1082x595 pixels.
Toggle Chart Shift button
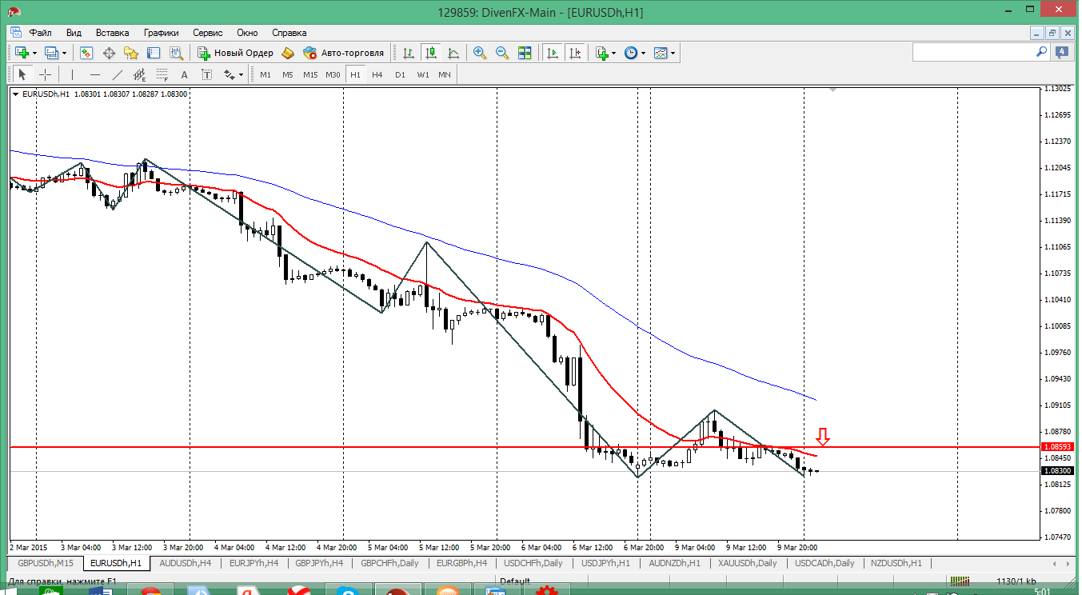pos(574,53)
